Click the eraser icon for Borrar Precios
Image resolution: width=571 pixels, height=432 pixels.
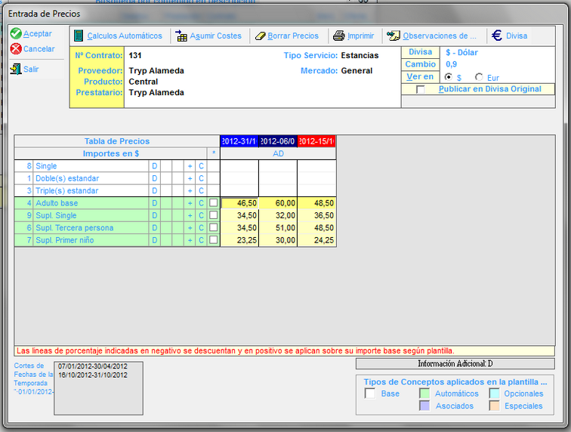[x=260, y=35]
